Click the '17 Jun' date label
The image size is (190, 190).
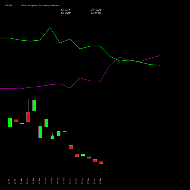[88, 181]
